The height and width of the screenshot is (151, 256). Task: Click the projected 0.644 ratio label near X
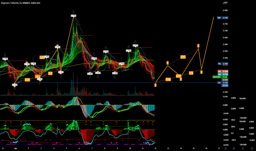168,80
